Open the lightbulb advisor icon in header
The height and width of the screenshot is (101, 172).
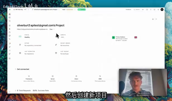[151, 10]
